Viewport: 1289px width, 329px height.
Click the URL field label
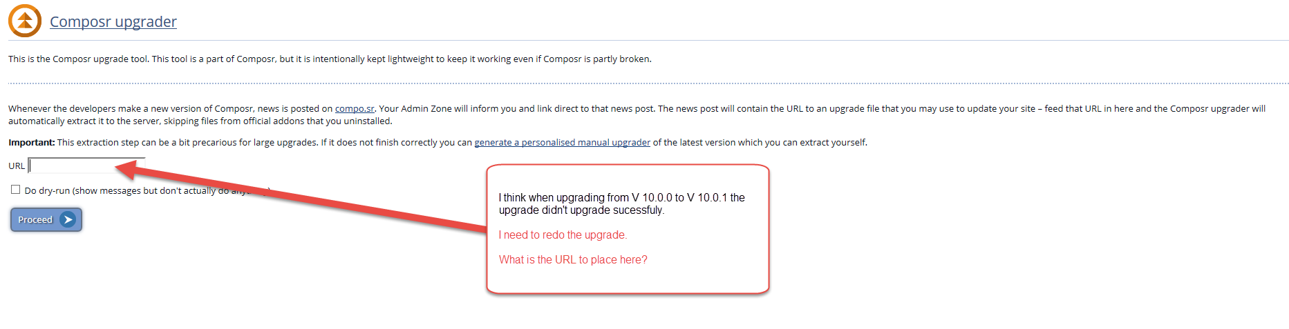click(x=17, y=166)
